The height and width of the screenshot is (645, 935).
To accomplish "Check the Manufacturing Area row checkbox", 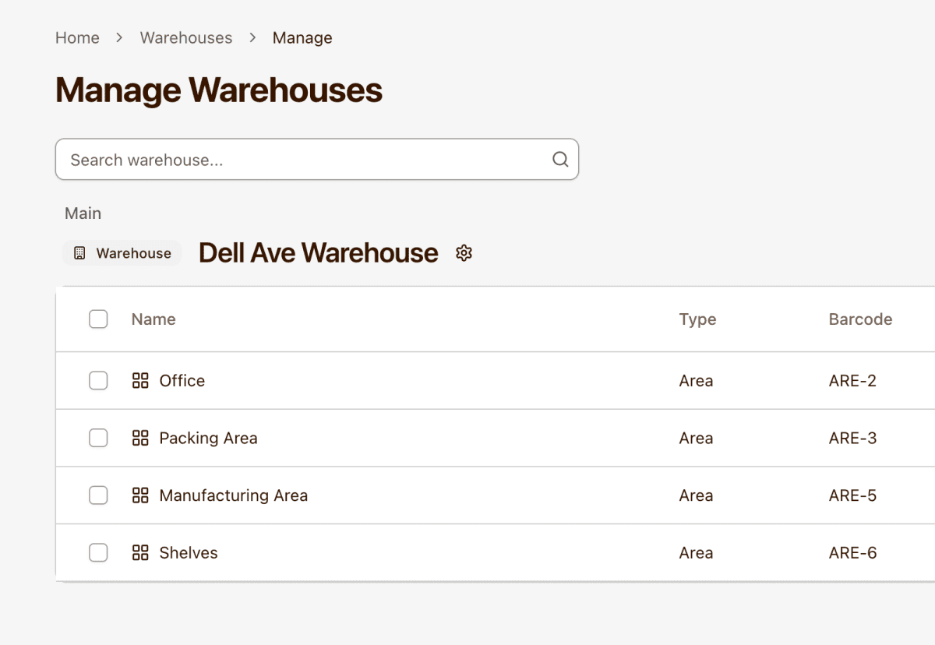I will (98, 495).
